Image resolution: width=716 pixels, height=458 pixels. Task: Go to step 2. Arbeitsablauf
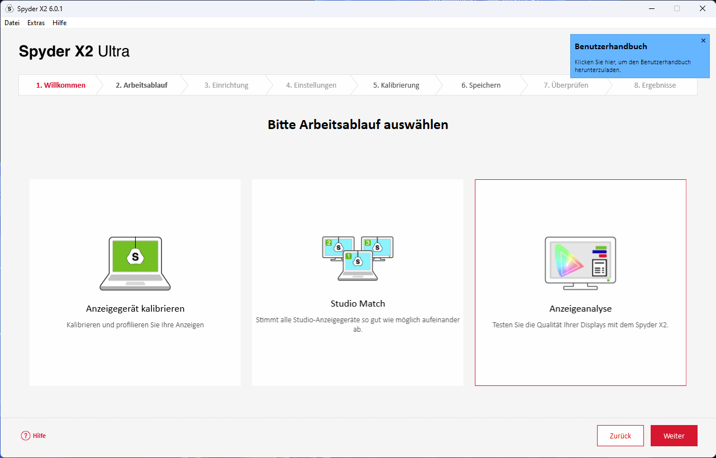[141, 85]
